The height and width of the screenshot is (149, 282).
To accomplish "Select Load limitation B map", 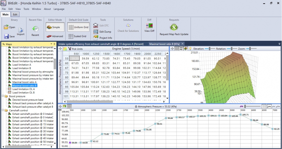I will click(x=21, y=68).
